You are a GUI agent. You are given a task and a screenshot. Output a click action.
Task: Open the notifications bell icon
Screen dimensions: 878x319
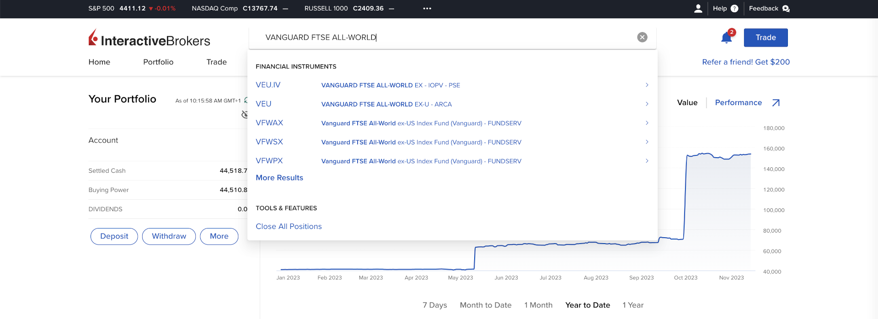point(726,38)
